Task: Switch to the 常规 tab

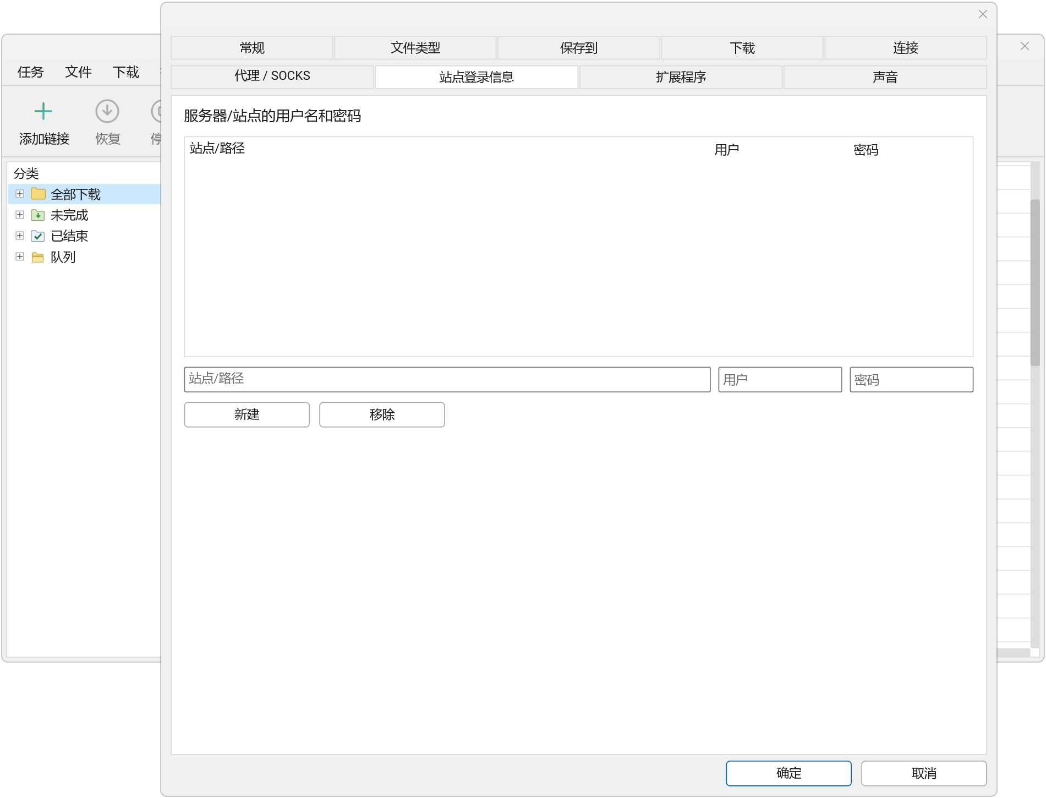Action: click(x=252, y=48)
